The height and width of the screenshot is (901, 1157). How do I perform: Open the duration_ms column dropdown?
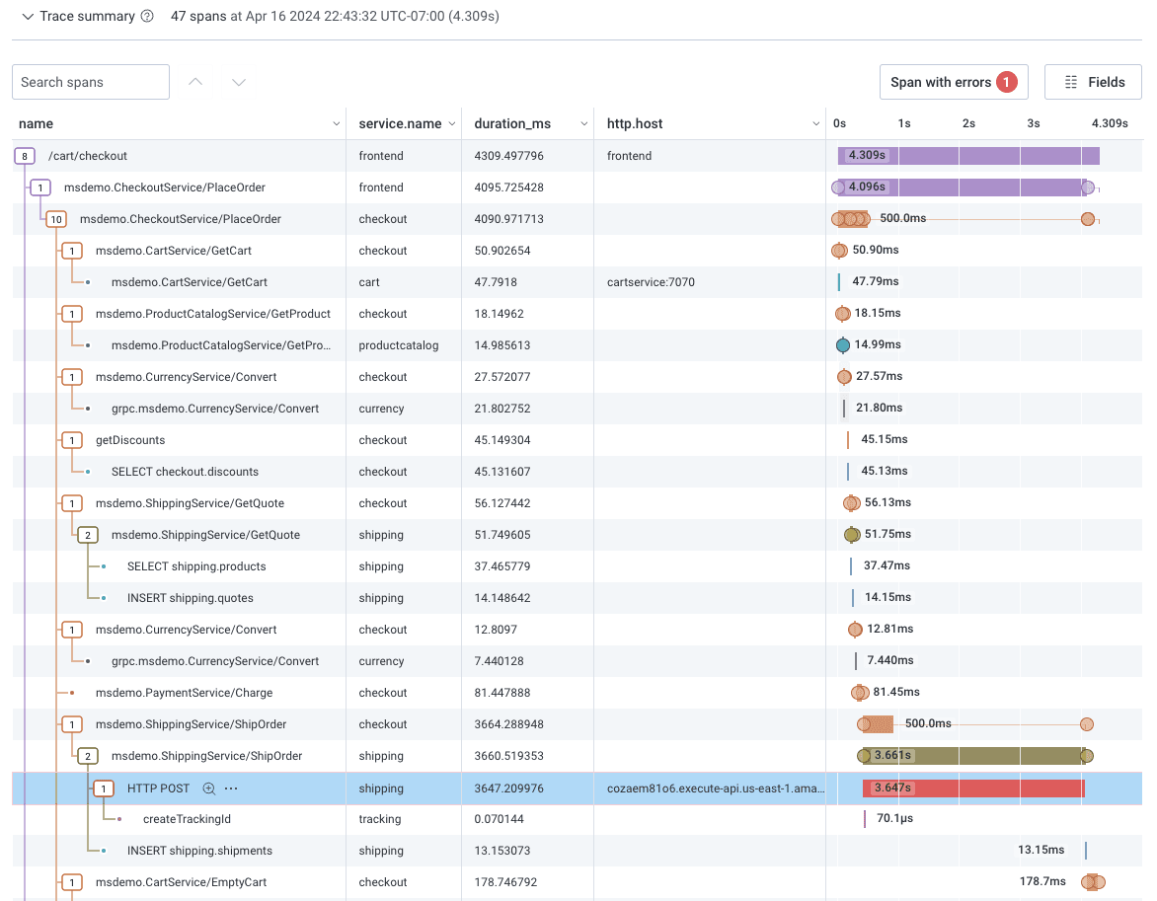(x=581, y=124)
